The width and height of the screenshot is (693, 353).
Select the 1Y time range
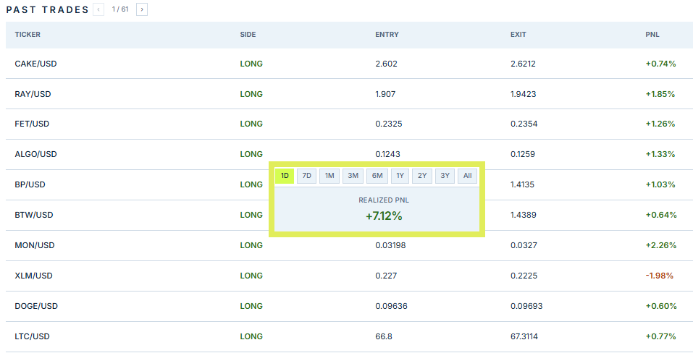400,176
